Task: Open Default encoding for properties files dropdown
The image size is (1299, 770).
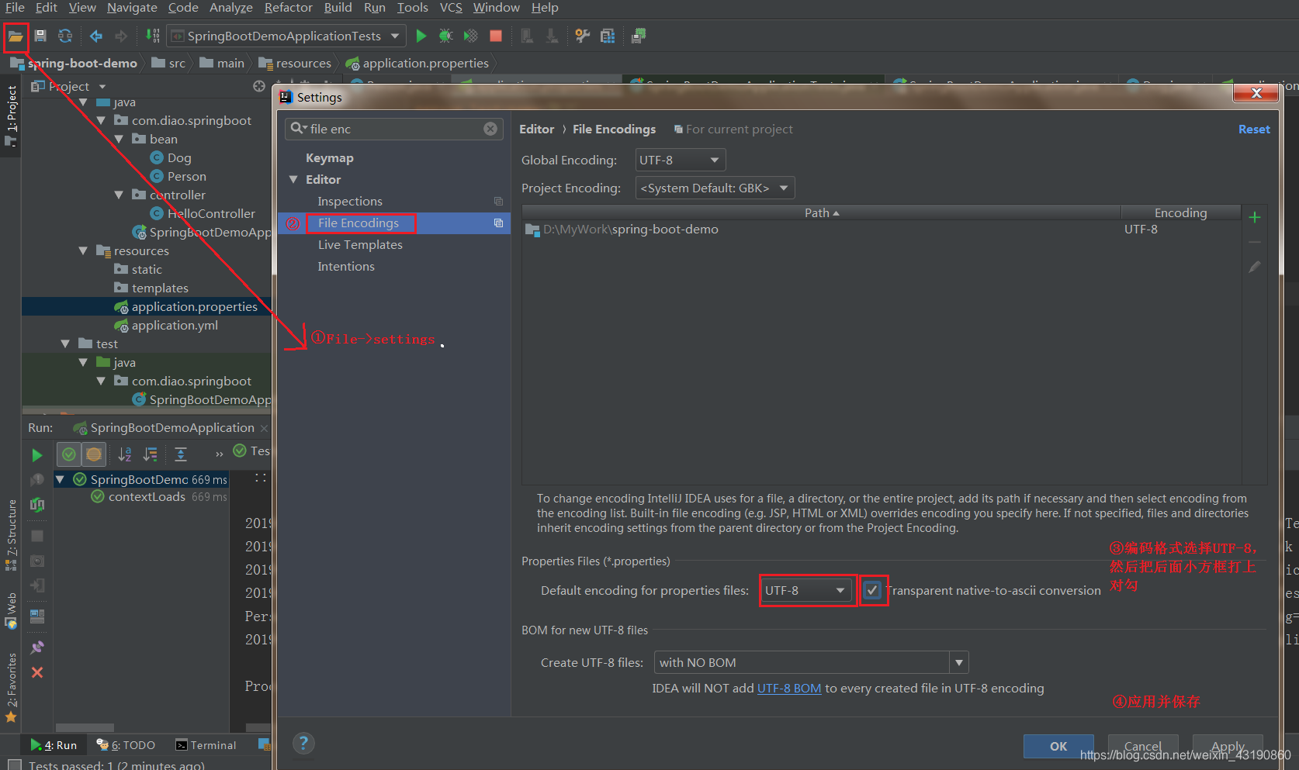Action: 807,590
